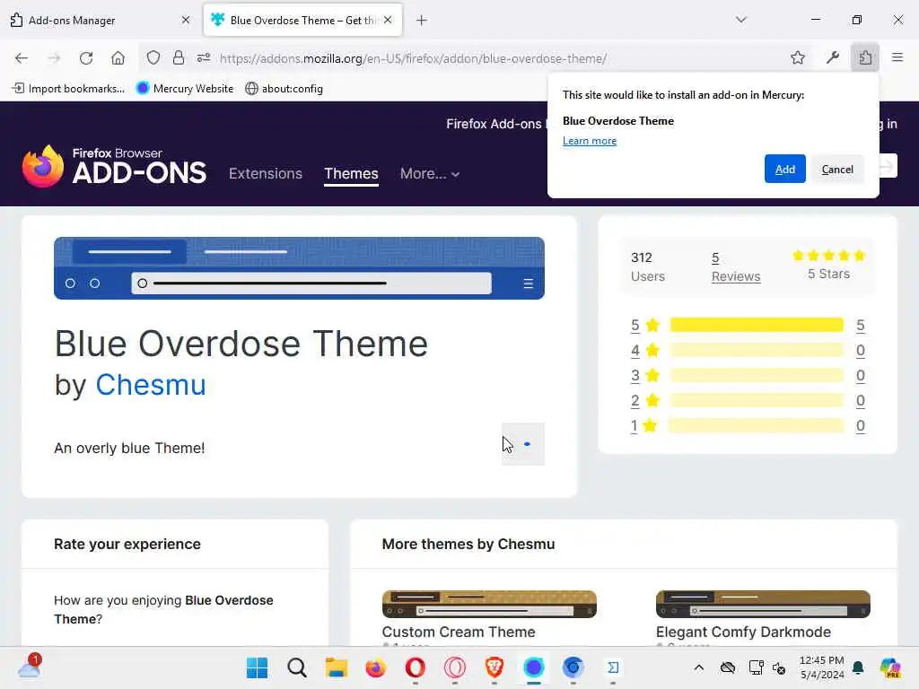Launch Brave browser from taskbar
Image resolution: width=919 pixels, height=689 pixels.
(x=495, y=667)
